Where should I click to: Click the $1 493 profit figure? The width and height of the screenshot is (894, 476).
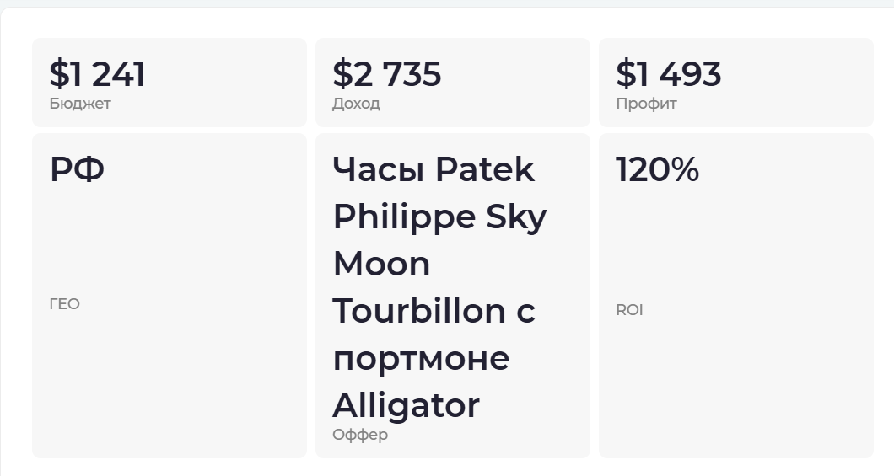668,74
